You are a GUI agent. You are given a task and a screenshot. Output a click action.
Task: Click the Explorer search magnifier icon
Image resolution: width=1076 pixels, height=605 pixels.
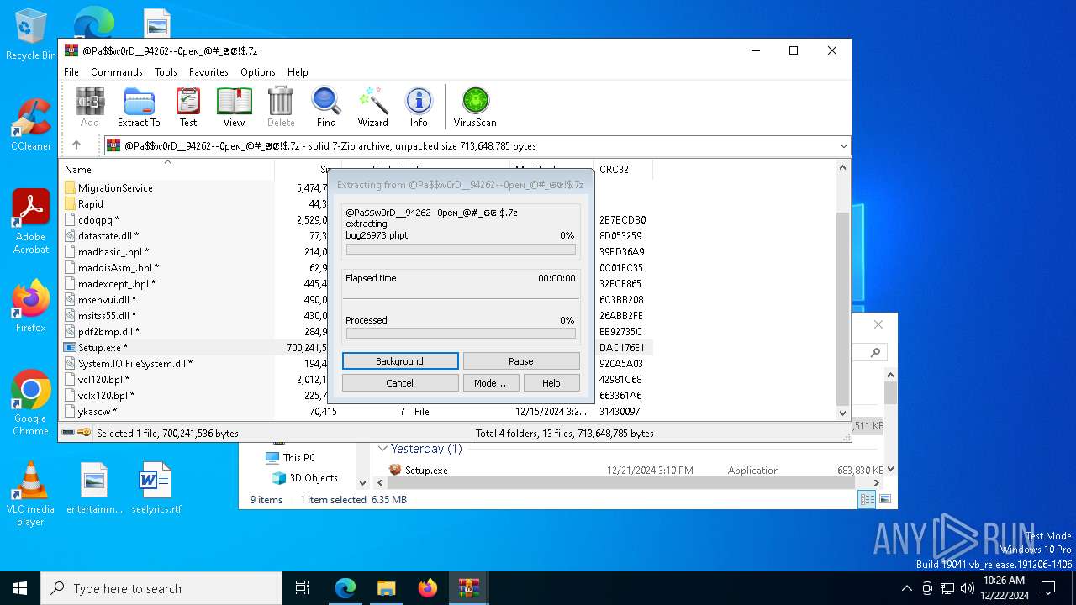tap(876, 354)
